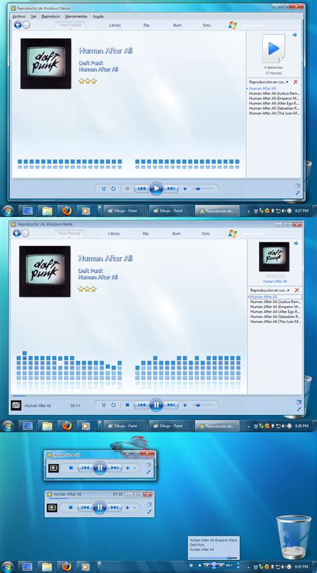The image size is (317, 573).
Task: Expand Now Playing tab arrow under the menu bar
Action: point(70,29)
